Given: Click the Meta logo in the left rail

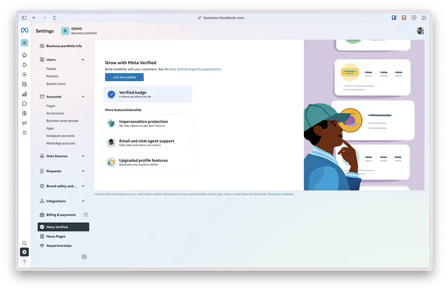Looking at the screenshot, I should 25,30.
